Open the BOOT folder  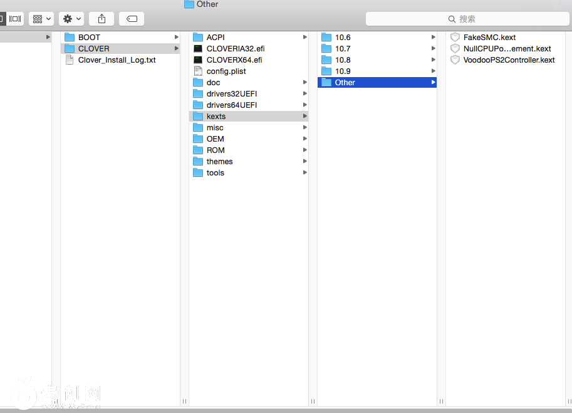tap(89, 38)
